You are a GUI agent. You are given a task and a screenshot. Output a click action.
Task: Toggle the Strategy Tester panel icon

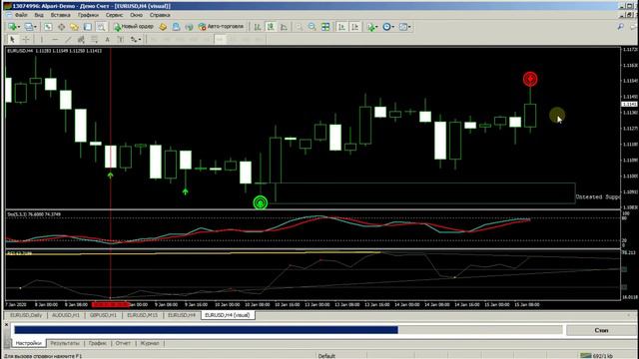(x=101, y=27)
